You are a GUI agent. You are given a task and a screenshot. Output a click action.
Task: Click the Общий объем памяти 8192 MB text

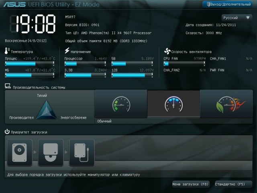coord(106,41)
